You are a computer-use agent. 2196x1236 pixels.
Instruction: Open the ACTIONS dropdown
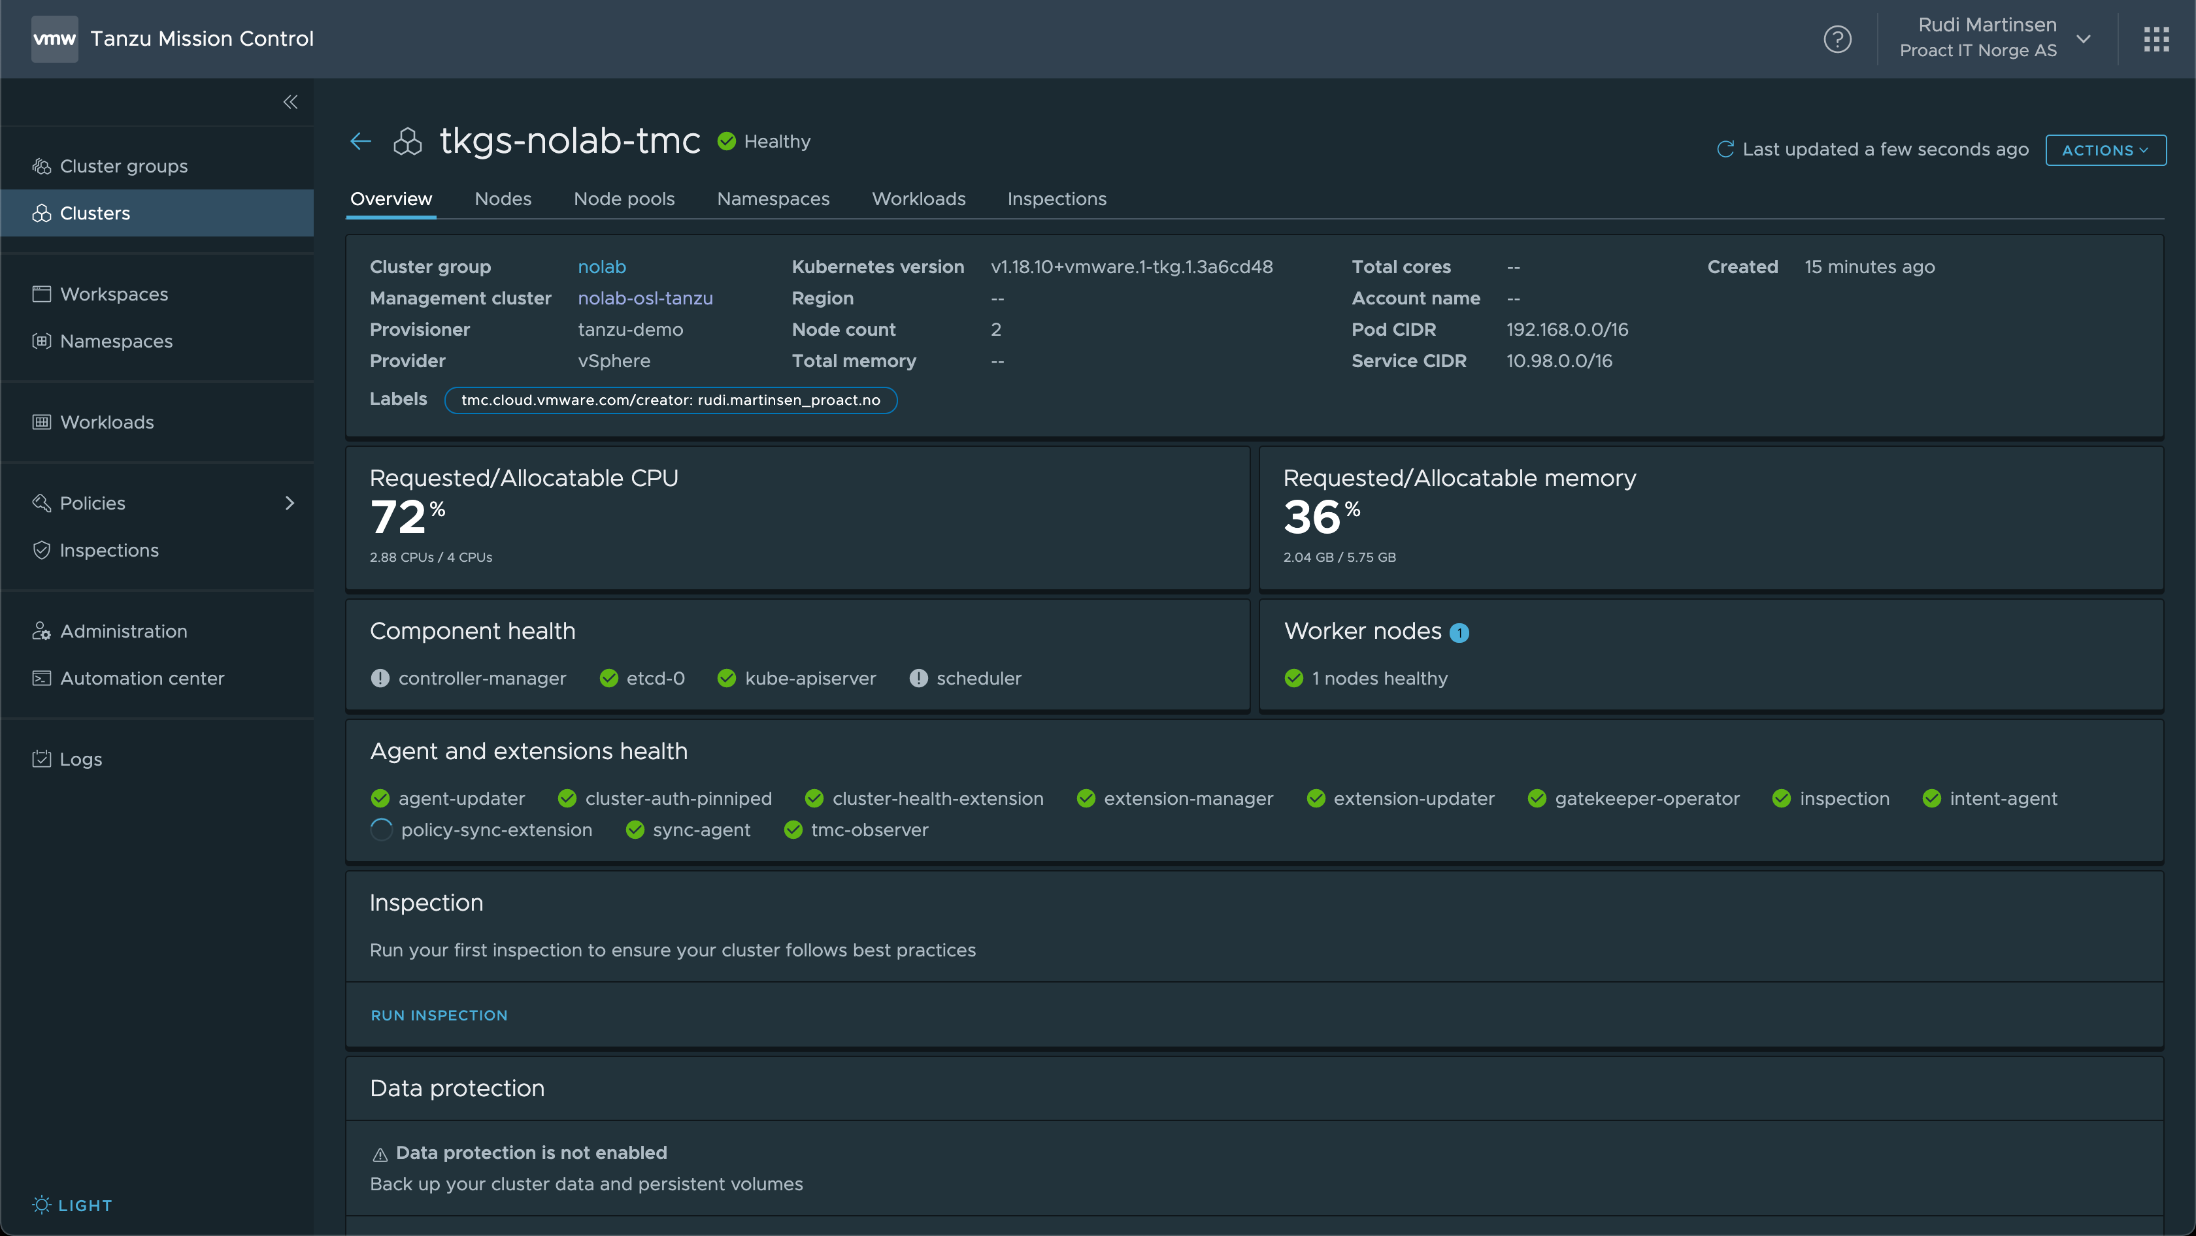click(2106, 150)
